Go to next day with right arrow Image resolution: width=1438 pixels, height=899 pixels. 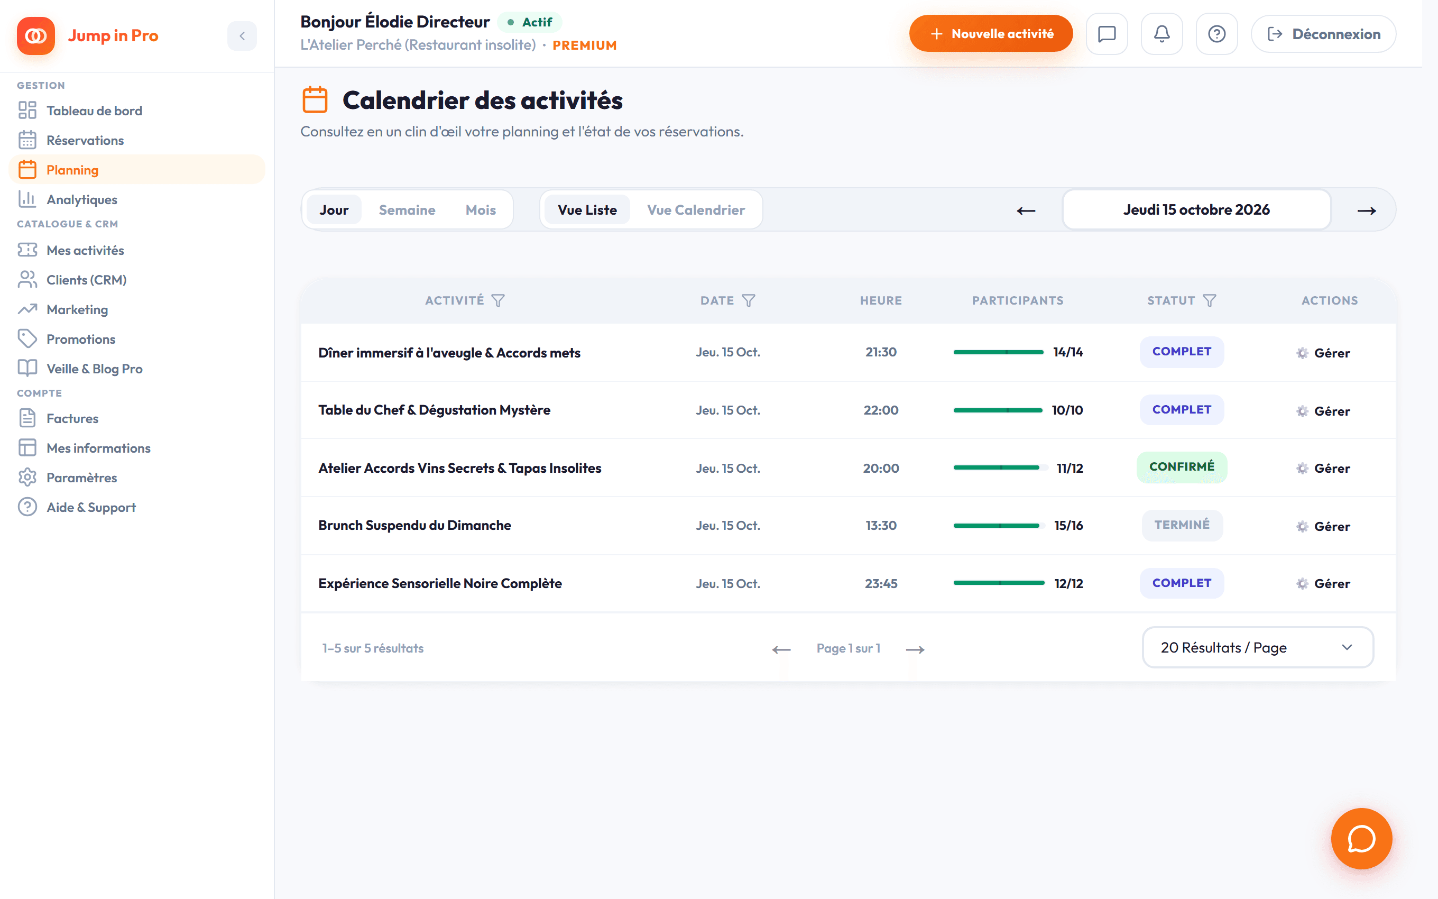1367,210
